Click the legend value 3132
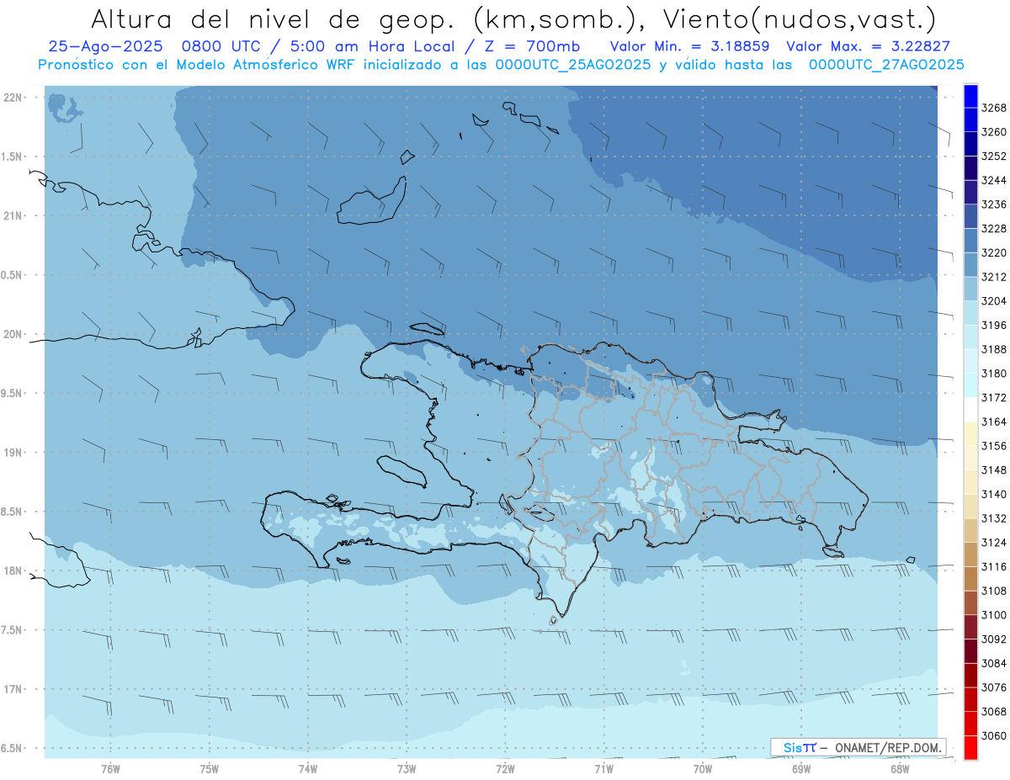This screenshot has width=1010, height=780. click(x=994, y=519)
